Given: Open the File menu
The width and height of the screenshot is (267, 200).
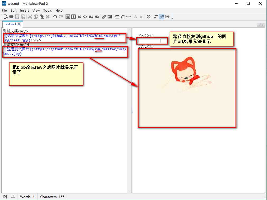Looking at the screenshot, I should pyautogui.click(x=4, y=10).
